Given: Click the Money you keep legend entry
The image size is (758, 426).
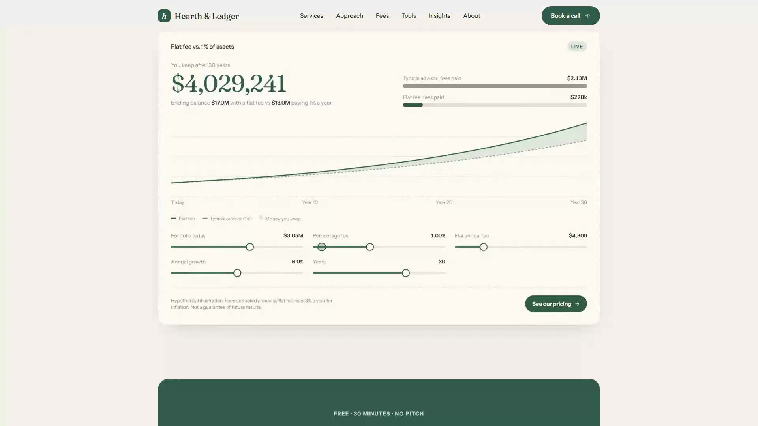Looking at the screenshot, I should tap(280, 219).
